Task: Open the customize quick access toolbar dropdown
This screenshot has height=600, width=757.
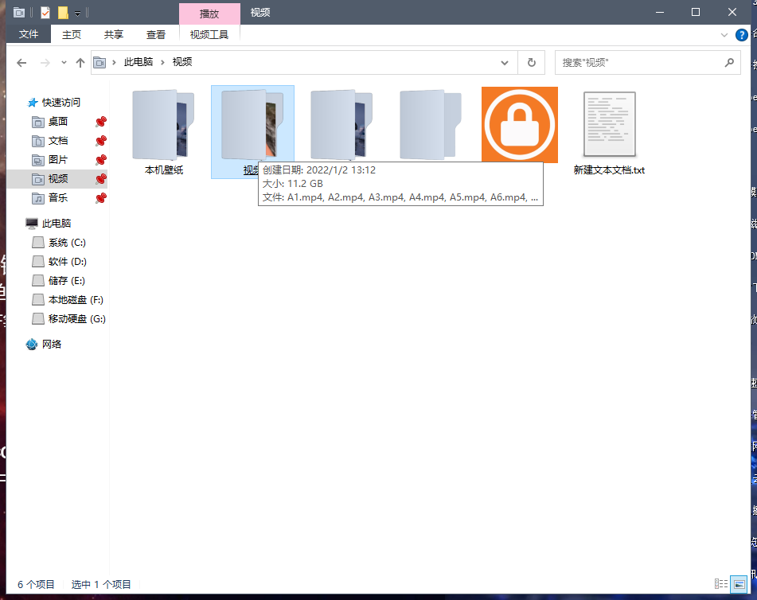Action: (77, 13)
